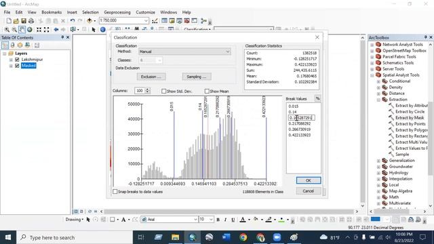Open the Windows menu
The width and height of the screenshot is (434, 244).
coord(169,12)
